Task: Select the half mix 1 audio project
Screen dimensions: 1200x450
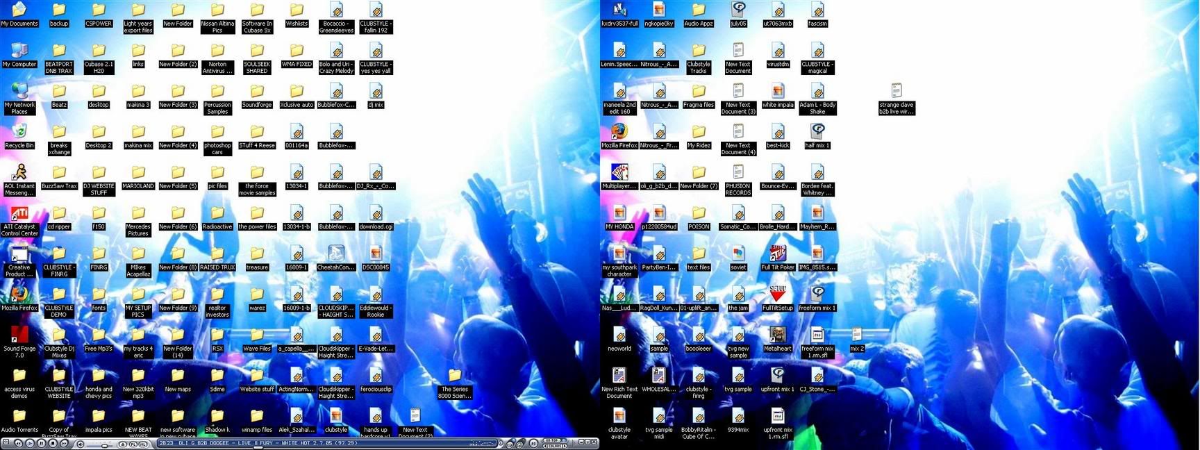Action: point(817,136)
